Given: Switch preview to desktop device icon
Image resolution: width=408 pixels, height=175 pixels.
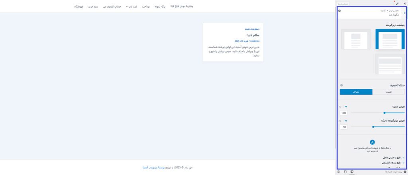Looking at the screenshot, I should [352, 172].
